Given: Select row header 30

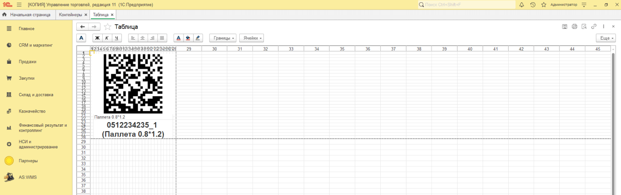Looking at the screenshot, I should click(83, 147).
